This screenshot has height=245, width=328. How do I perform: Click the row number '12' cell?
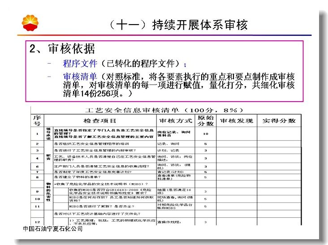[37, 222]
